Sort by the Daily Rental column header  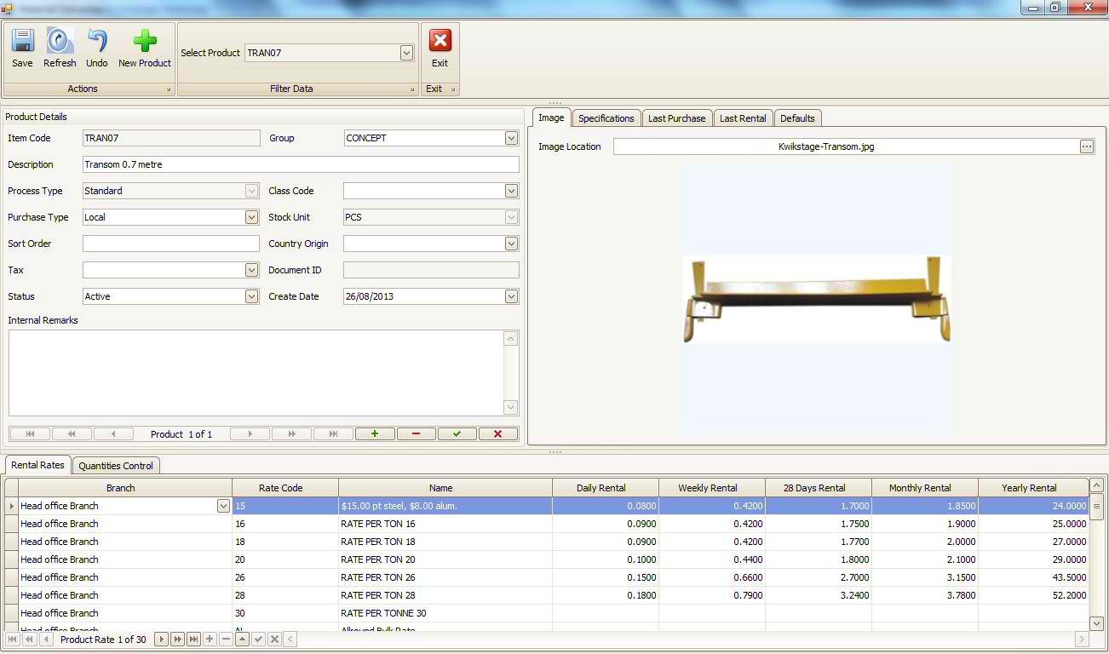pos(606,488)
